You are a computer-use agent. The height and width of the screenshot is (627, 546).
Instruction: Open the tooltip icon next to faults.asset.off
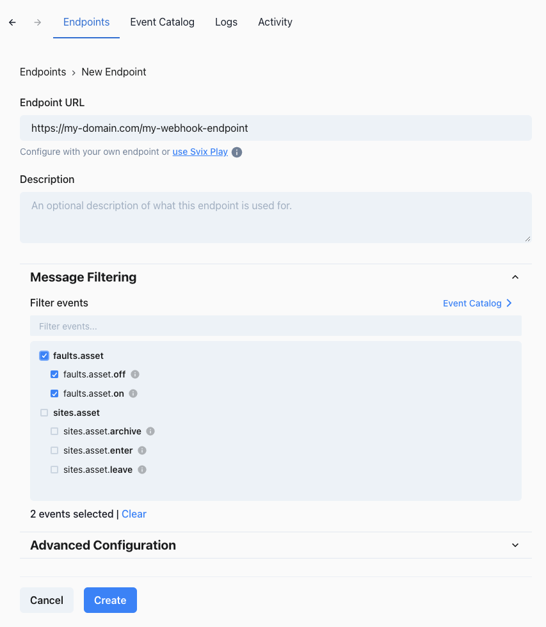click(x=135, y=374)
